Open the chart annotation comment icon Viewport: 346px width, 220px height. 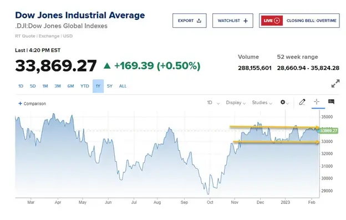(331, 101)
